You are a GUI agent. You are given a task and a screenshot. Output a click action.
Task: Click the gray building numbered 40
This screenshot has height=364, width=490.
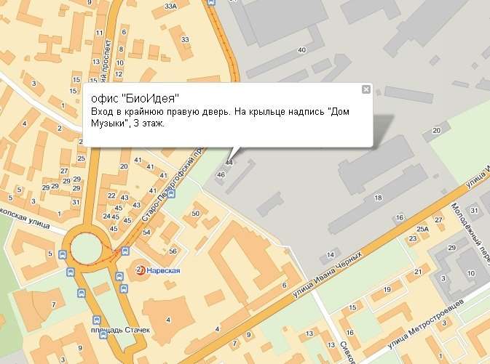click(x=301, y=50)
